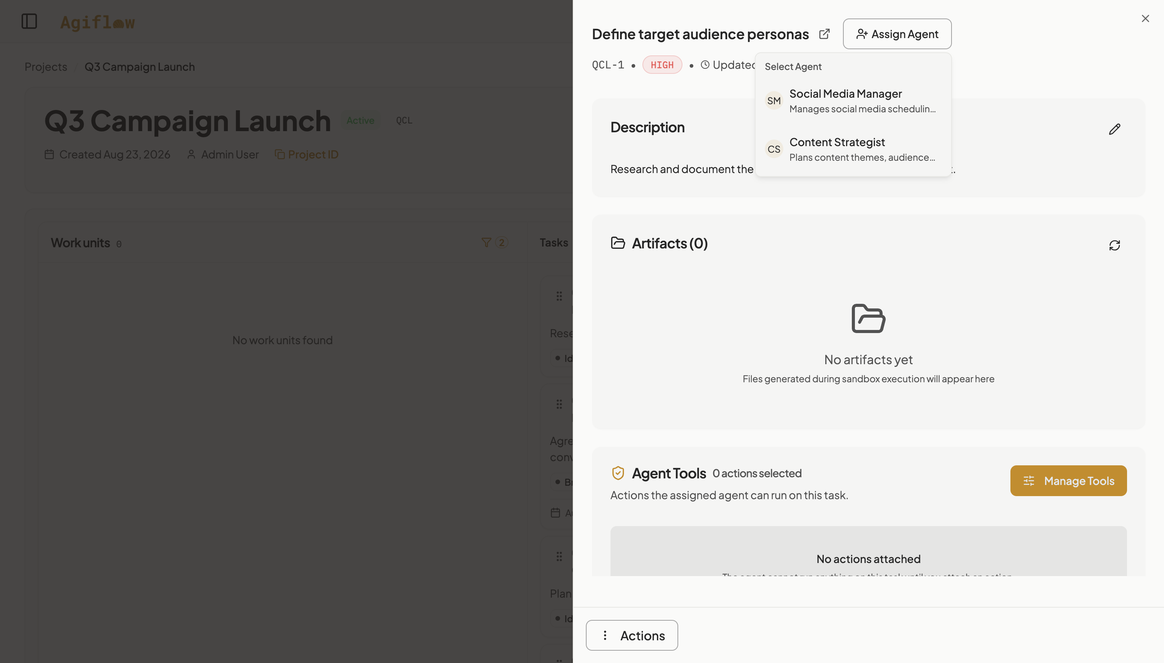Click the Work units heading

(x=80, y=243)
